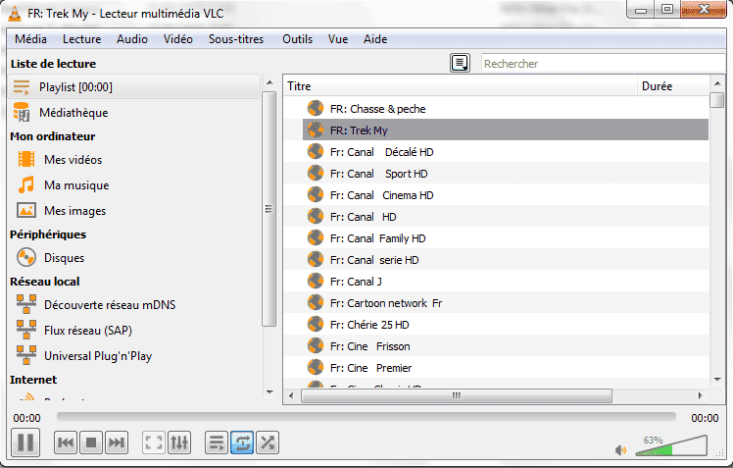733x468 pixels.
Task: Skip to next media in playlist
Action: tap(117, 442)
